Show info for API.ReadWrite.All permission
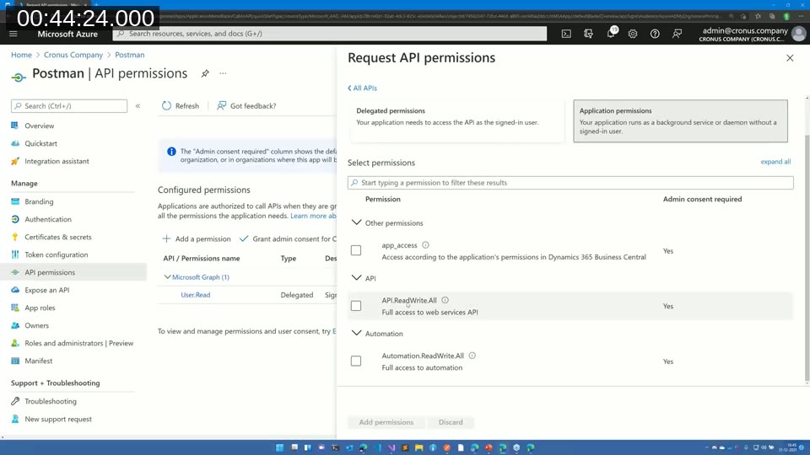 click(x=445, y=300)
